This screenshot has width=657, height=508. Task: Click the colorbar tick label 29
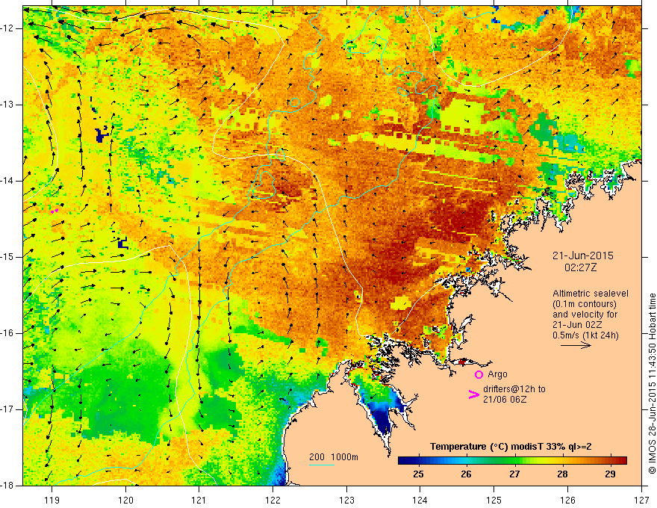click(x=610, y=474)
